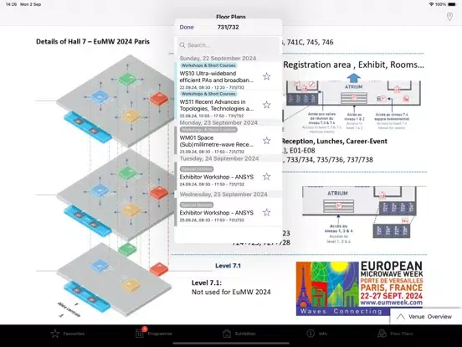Viewport: 462px width, 347px height.
Task: Open WS11 Recent Advances in Topologies session
Action: point(228,105)
